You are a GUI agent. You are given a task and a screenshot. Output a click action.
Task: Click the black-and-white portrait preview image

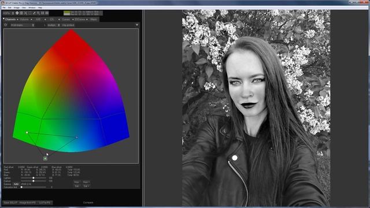(256, 108)
